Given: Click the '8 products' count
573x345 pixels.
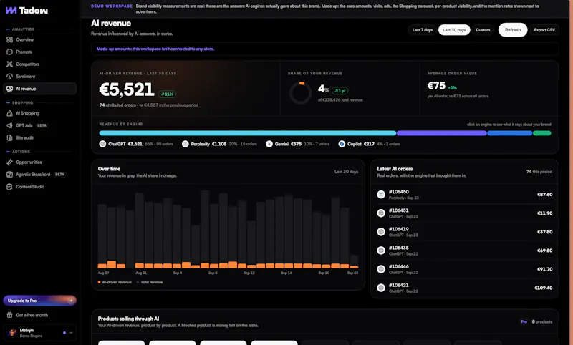Looking at the screenshot, I should (542, 321).
